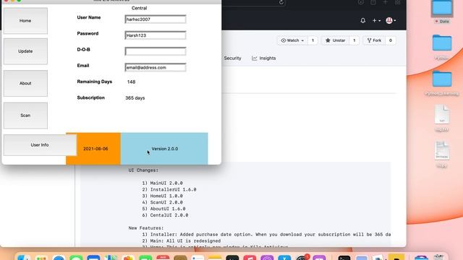Image resolution: width=463 pixels, height=260 pixels.
Task: Click the 'UI Changes:' heading text
Action: (143, 170)
